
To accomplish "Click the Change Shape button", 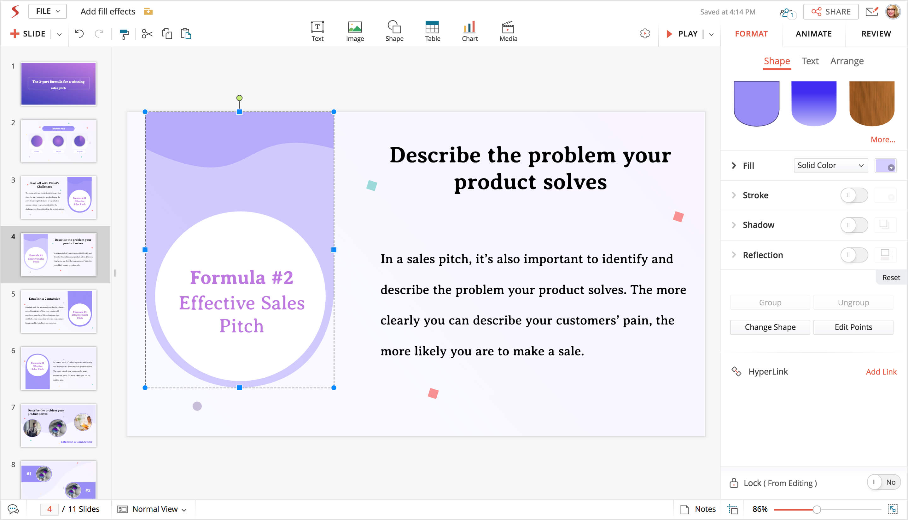I will [770, 327].
